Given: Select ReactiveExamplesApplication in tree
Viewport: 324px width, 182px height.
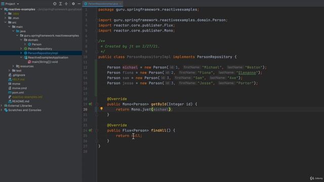Looking at the screenshot, I should [48, 57].
